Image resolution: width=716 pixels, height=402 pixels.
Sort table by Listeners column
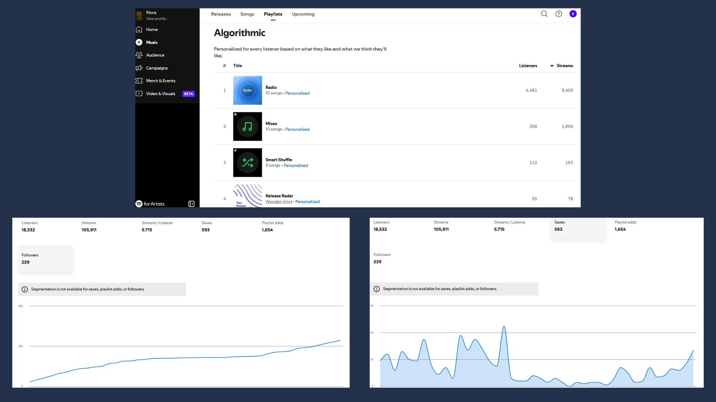click(x=528, y=66)
